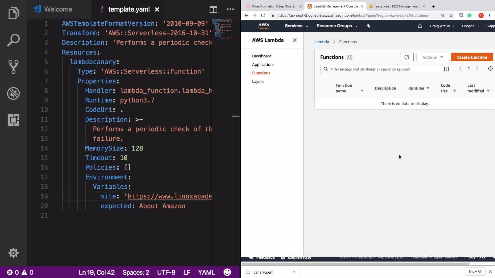Viewport: 495px width, 278px height.
Task: Open the Search panel in the activity bar
Action: pos(13,40)
